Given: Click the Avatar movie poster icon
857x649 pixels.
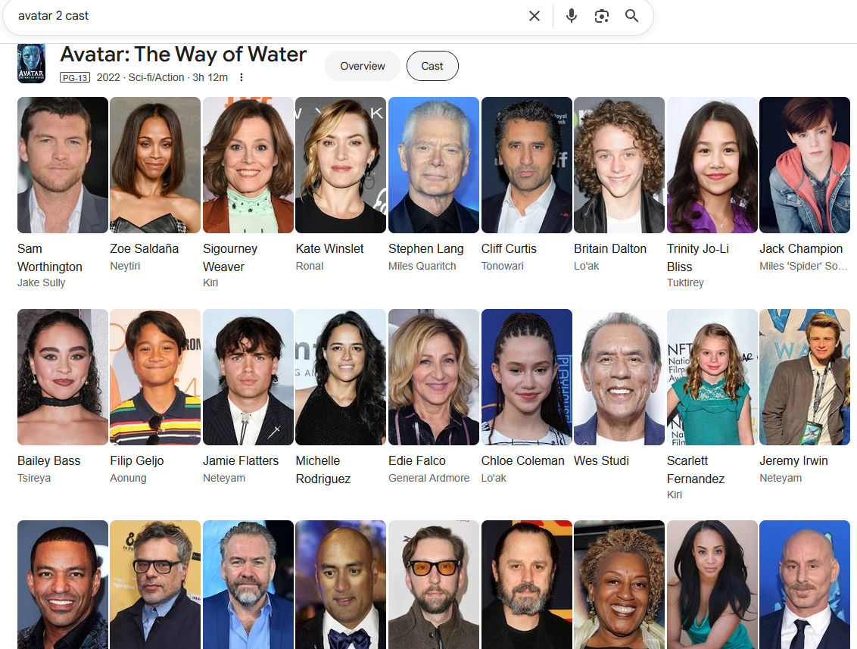Looking at the screenshot, I should 31,64.
